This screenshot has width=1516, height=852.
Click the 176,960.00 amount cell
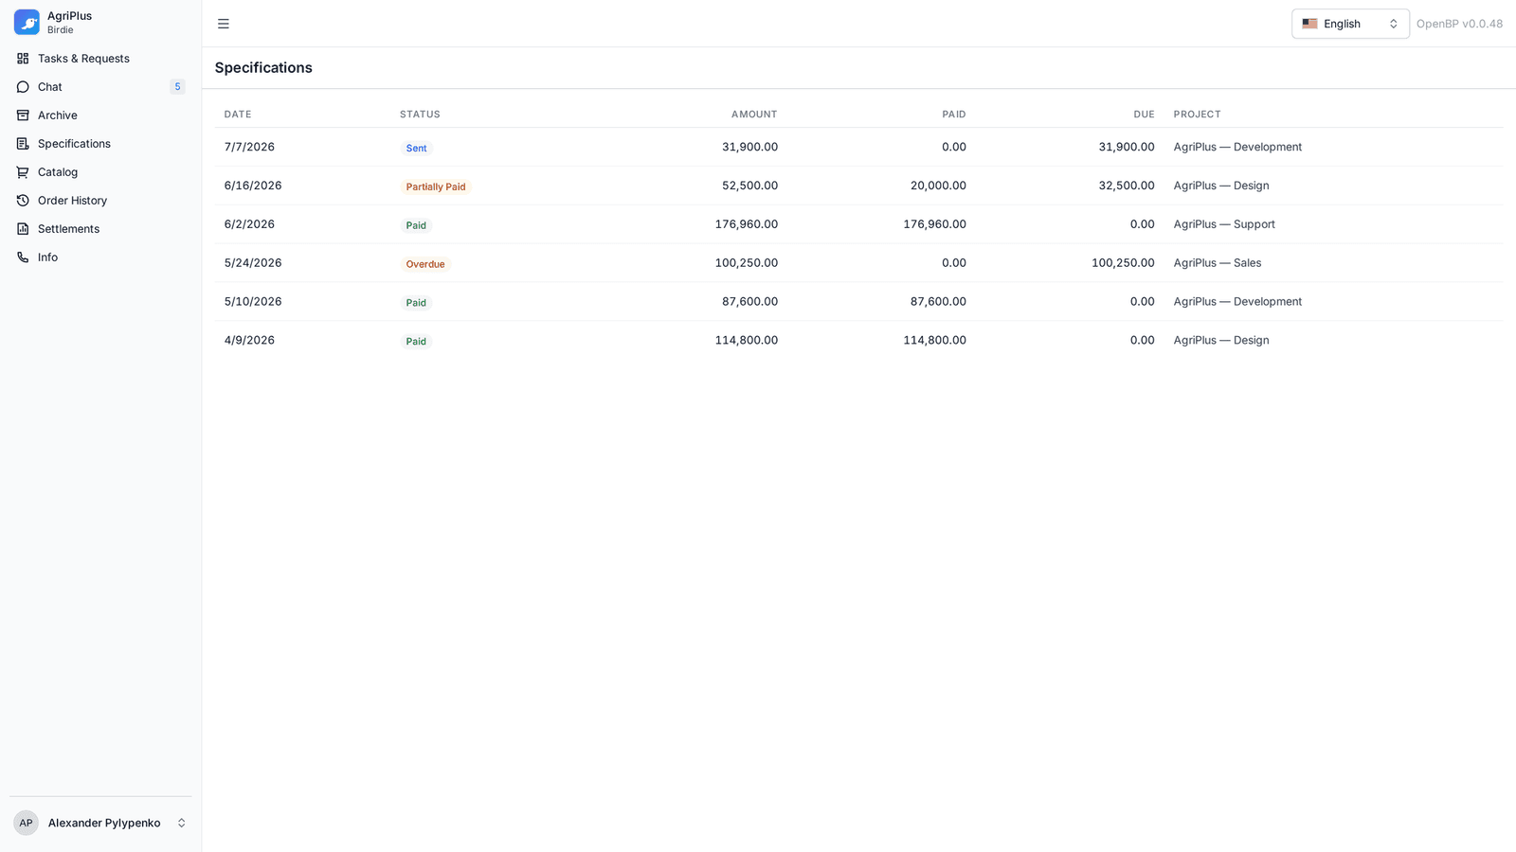pos(747,224)
